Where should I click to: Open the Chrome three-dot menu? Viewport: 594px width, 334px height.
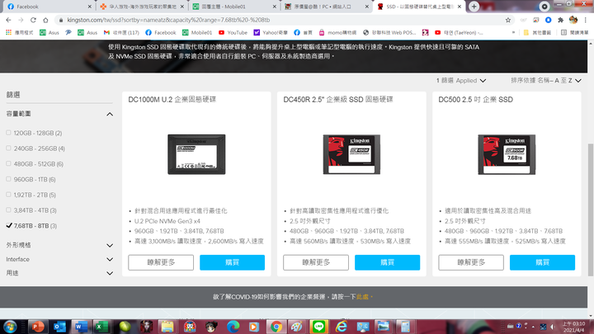click(x=585, y=20)
